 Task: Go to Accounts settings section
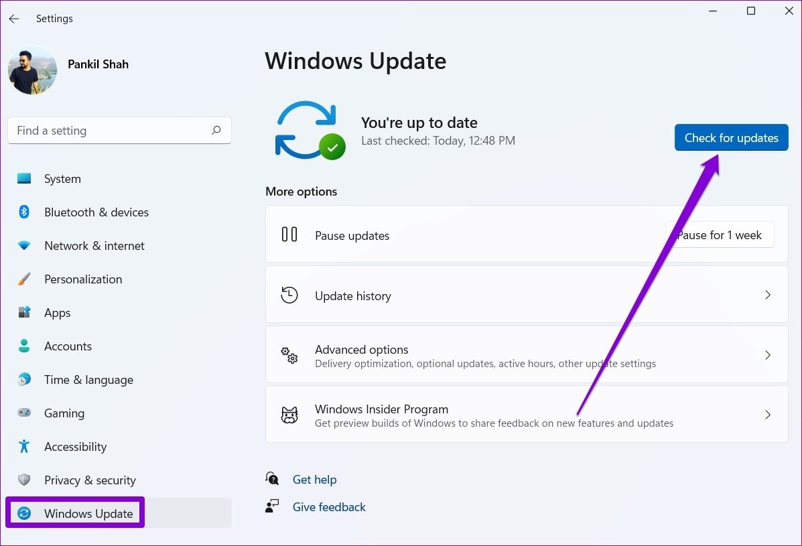(x=68, y=346)
